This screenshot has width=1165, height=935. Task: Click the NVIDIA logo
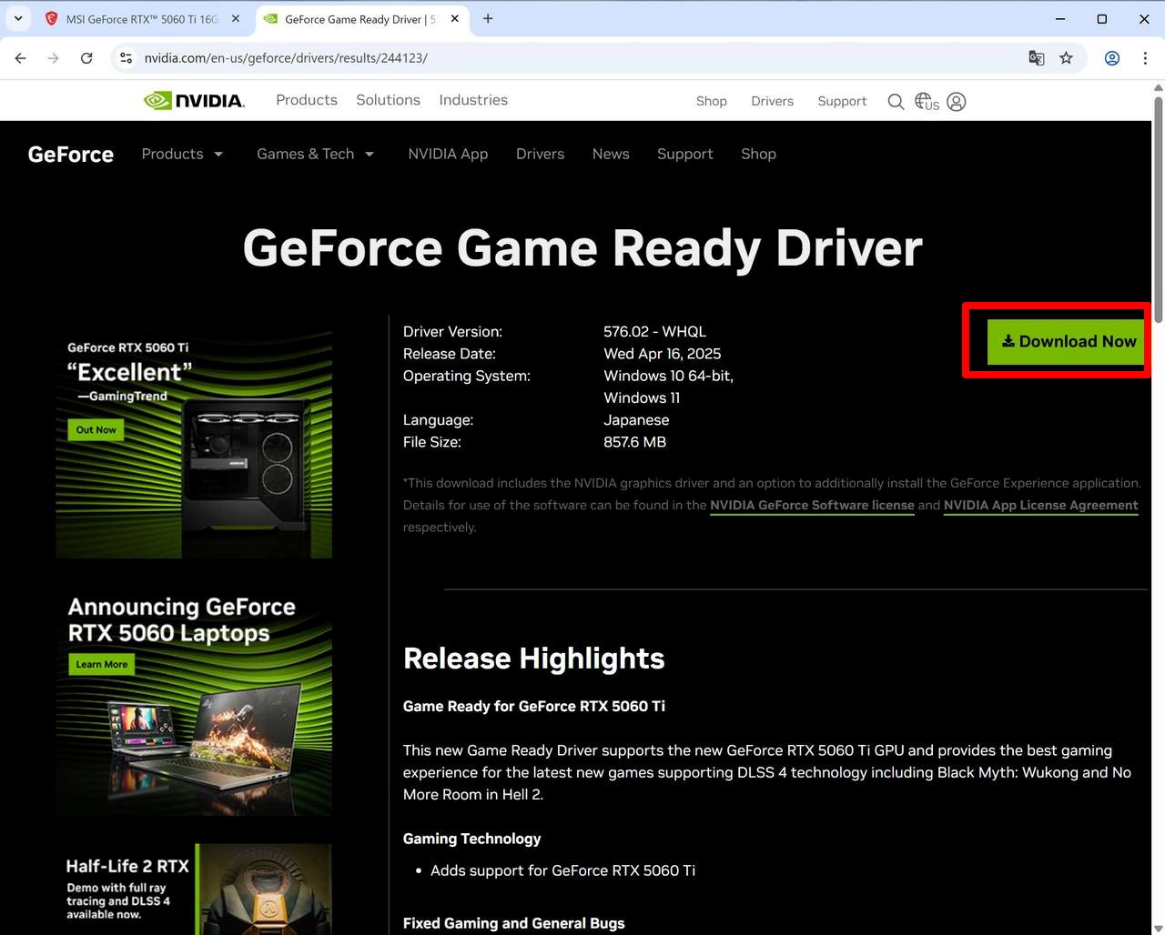click(x=194, y=100)
